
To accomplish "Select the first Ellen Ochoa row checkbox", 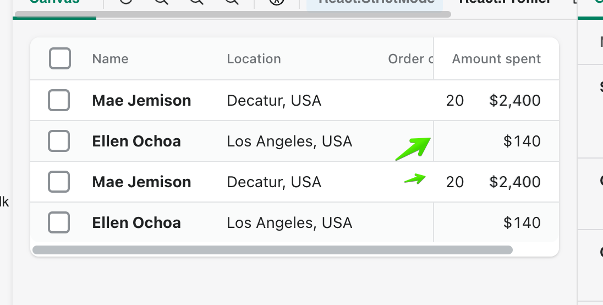I will coord(59,141).
